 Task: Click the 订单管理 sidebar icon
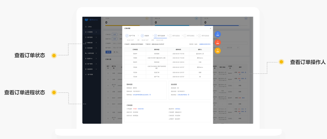(x=86, y=32)
